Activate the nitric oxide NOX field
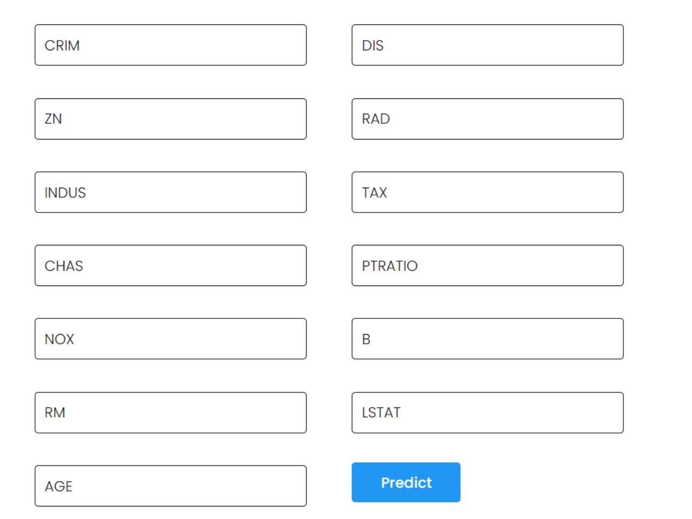 click(x=171, y=339)
